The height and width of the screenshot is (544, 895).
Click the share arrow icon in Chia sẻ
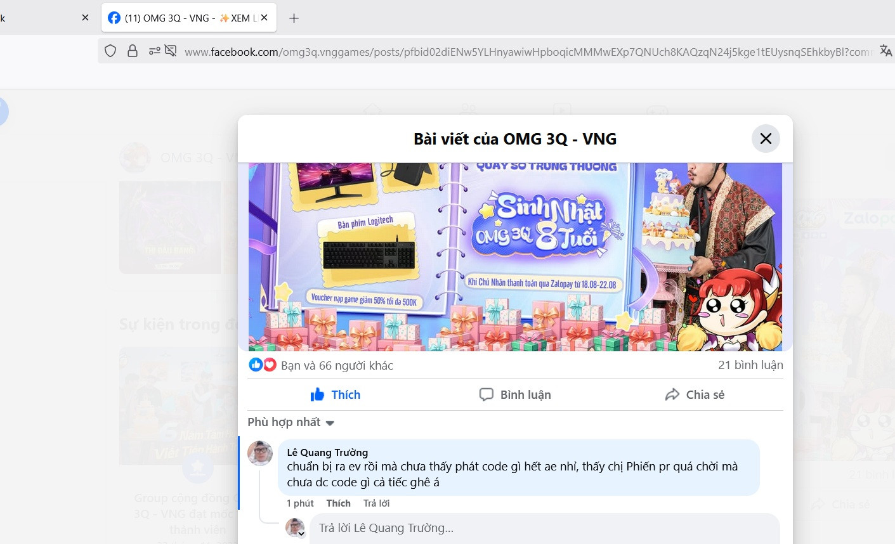click(672, 394)
